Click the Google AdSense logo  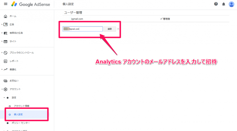[31, 4]
